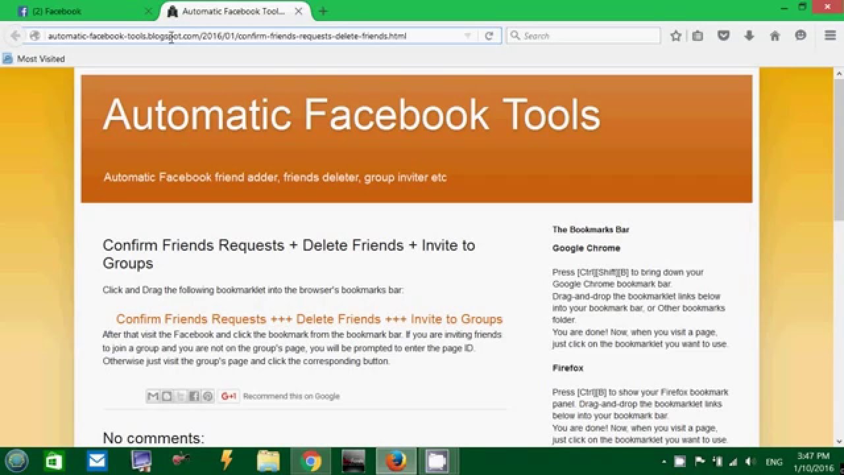Open the monitor-icon app on the taskbar
The height and width of the screenshot is (475, 844).
click(141, 461)
